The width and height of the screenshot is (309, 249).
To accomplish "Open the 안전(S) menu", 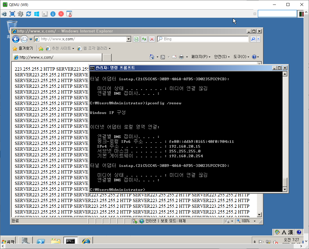I will (x=222, y=57).
